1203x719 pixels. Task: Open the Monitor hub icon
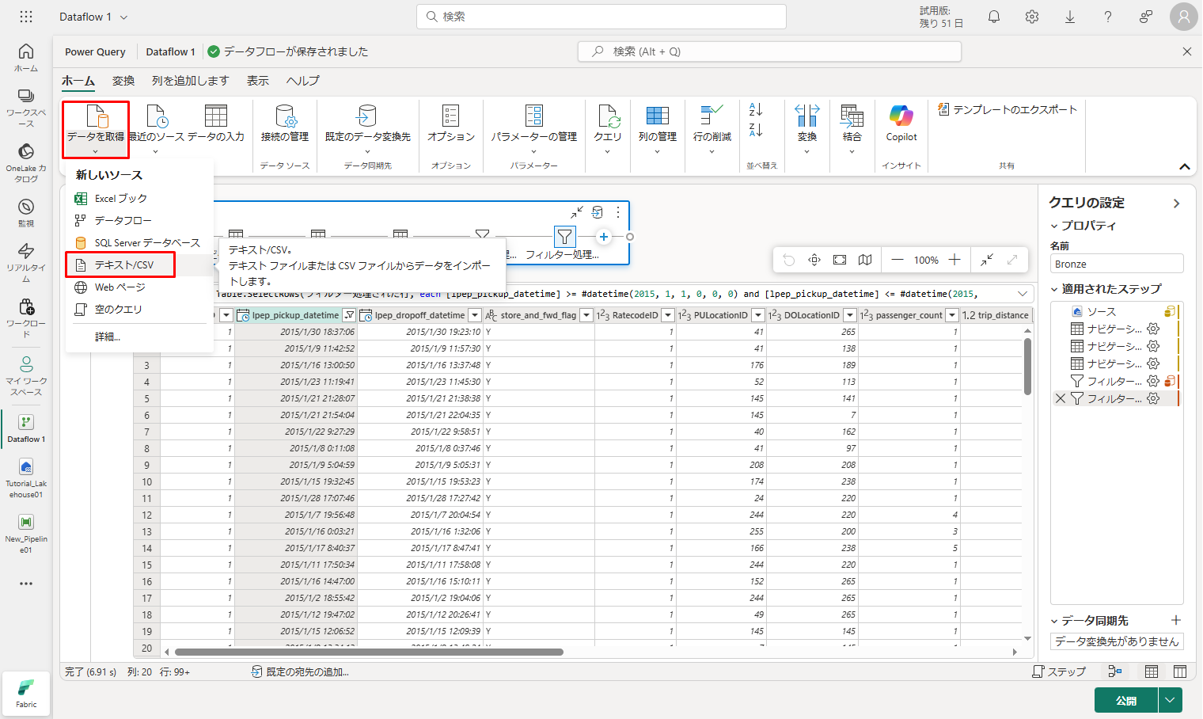point(26,211)
